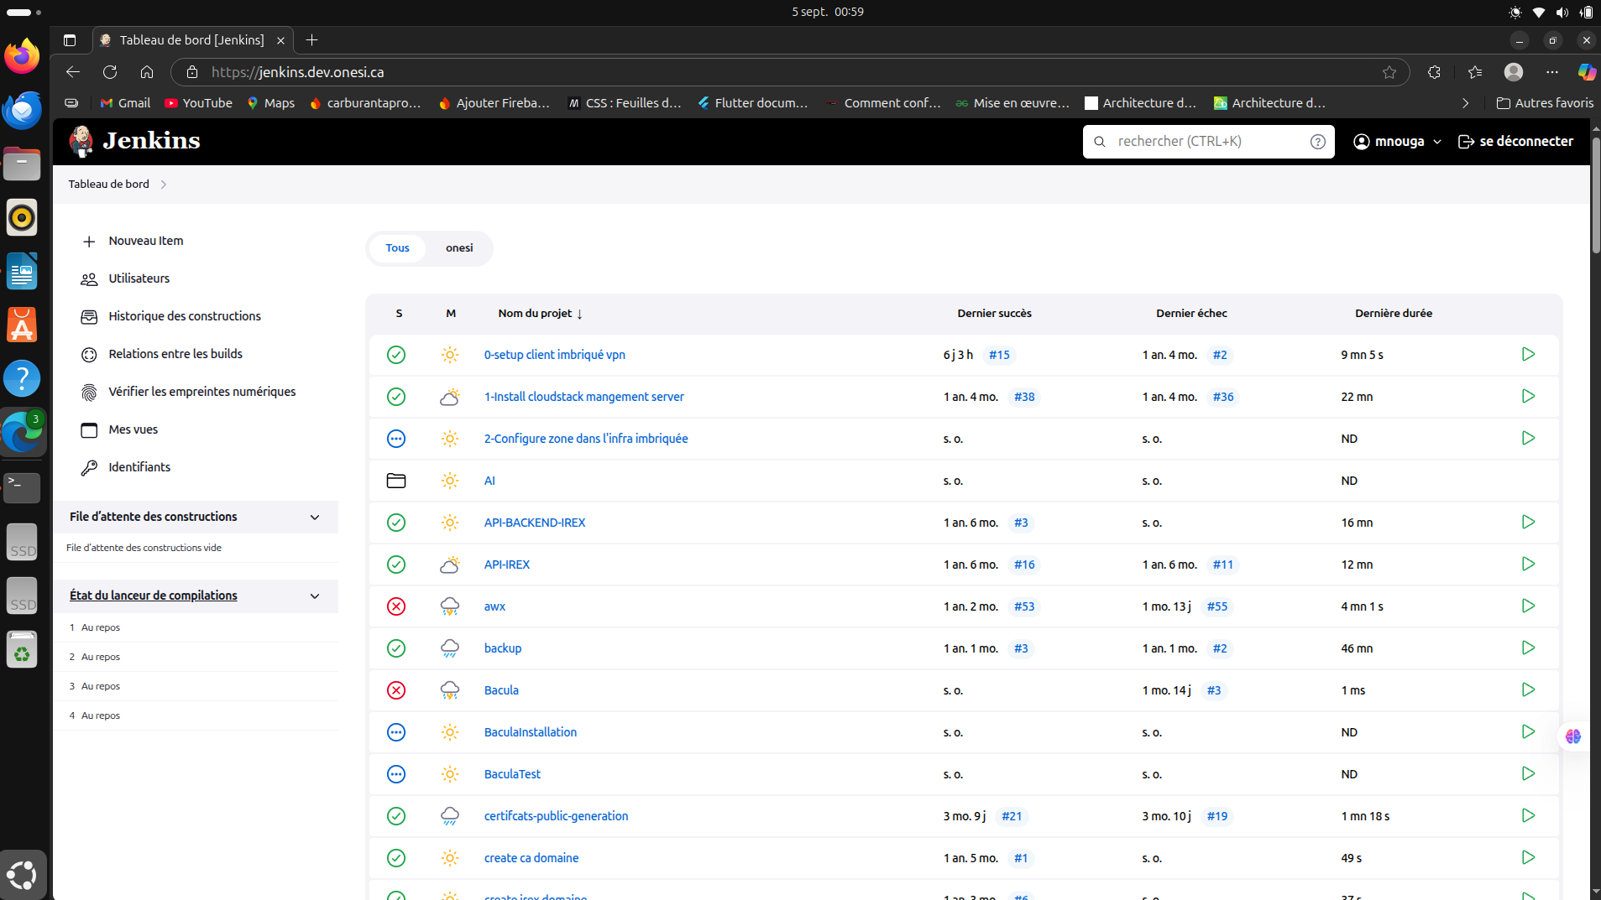Open the 2-Configure zone dans l'infra imbriquée project
Screen dimensions: 1601x900
coord(585,439)
